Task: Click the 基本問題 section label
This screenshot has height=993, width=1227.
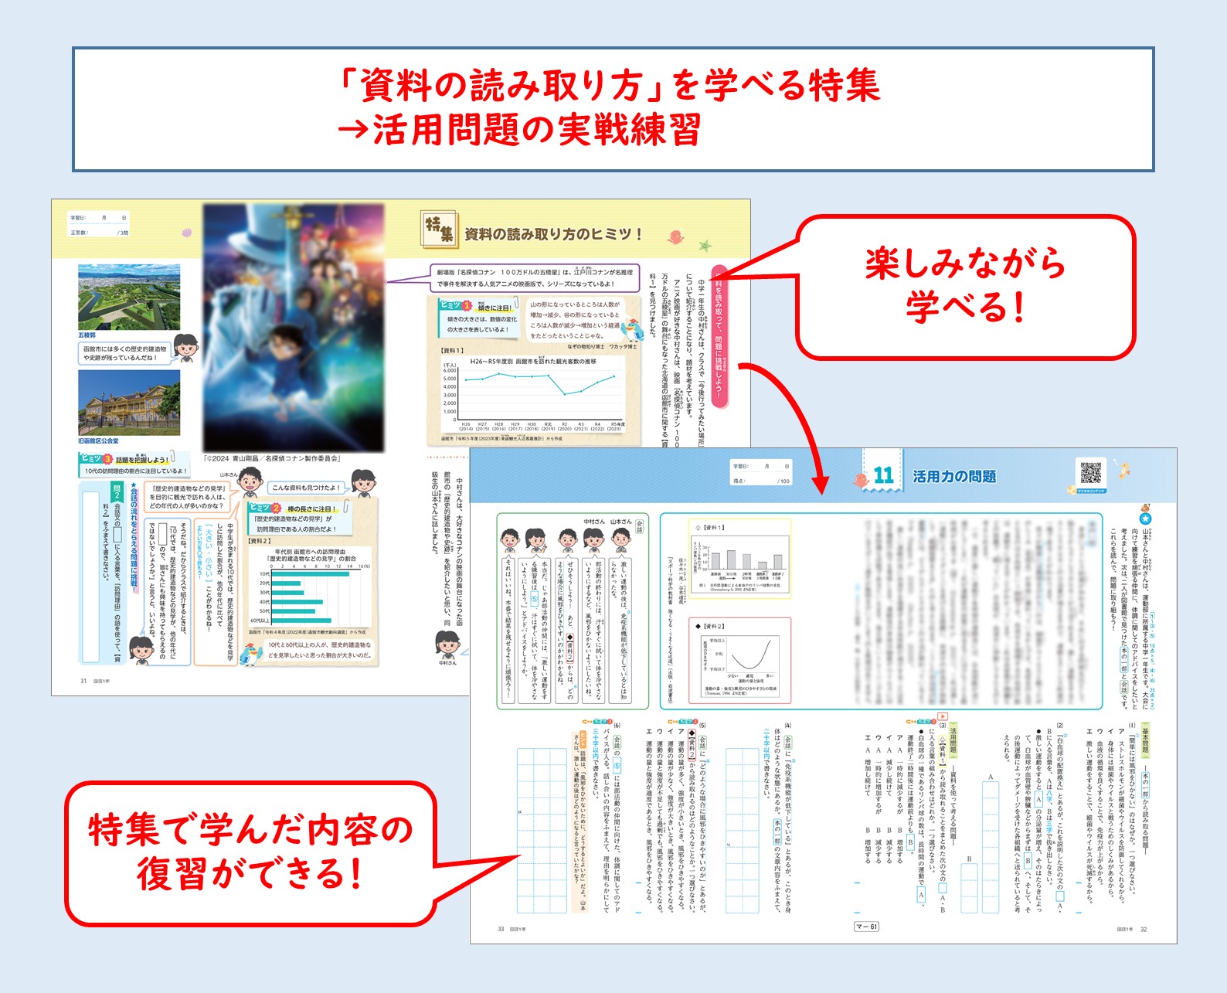Action: (1145, 740)
